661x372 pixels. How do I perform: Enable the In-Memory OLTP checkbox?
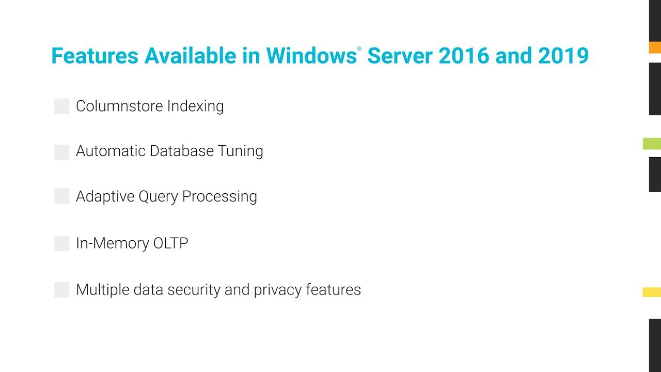pos(61,243)
